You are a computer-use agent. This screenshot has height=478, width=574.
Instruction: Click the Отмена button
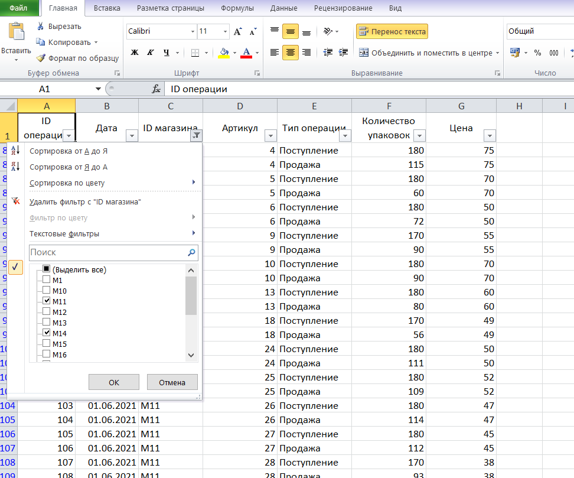click(x=172, y=382)
